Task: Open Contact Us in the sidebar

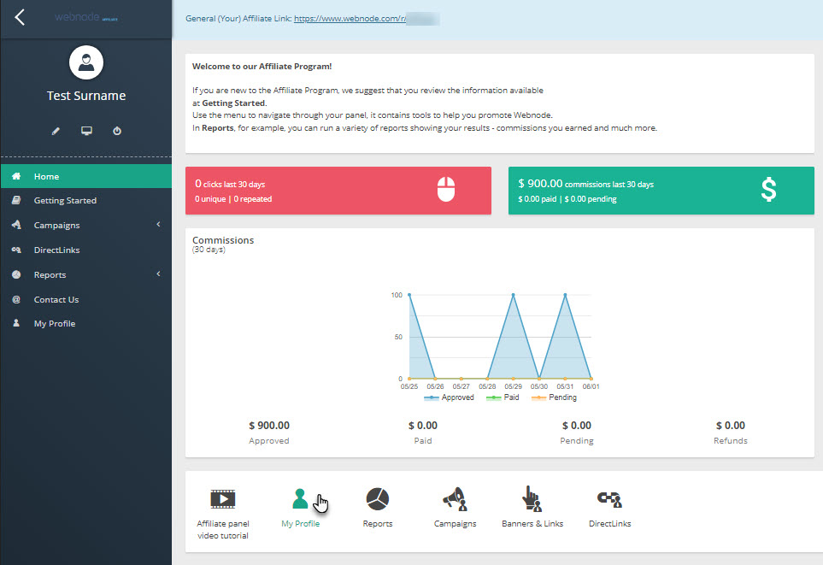Action: 56,300
